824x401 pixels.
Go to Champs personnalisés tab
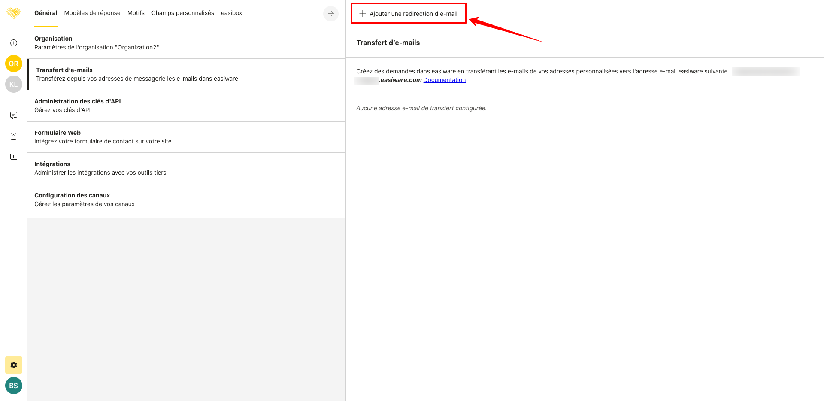(182, 13)
